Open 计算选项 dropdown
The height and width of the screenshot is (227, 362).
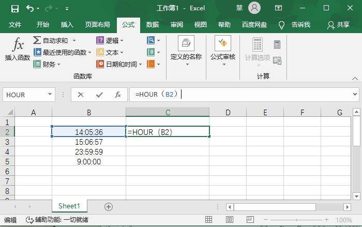point(258,51)
